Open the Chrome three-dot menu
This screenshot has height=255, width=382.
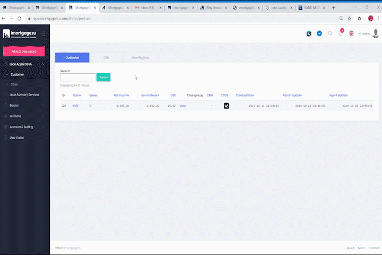379,19
